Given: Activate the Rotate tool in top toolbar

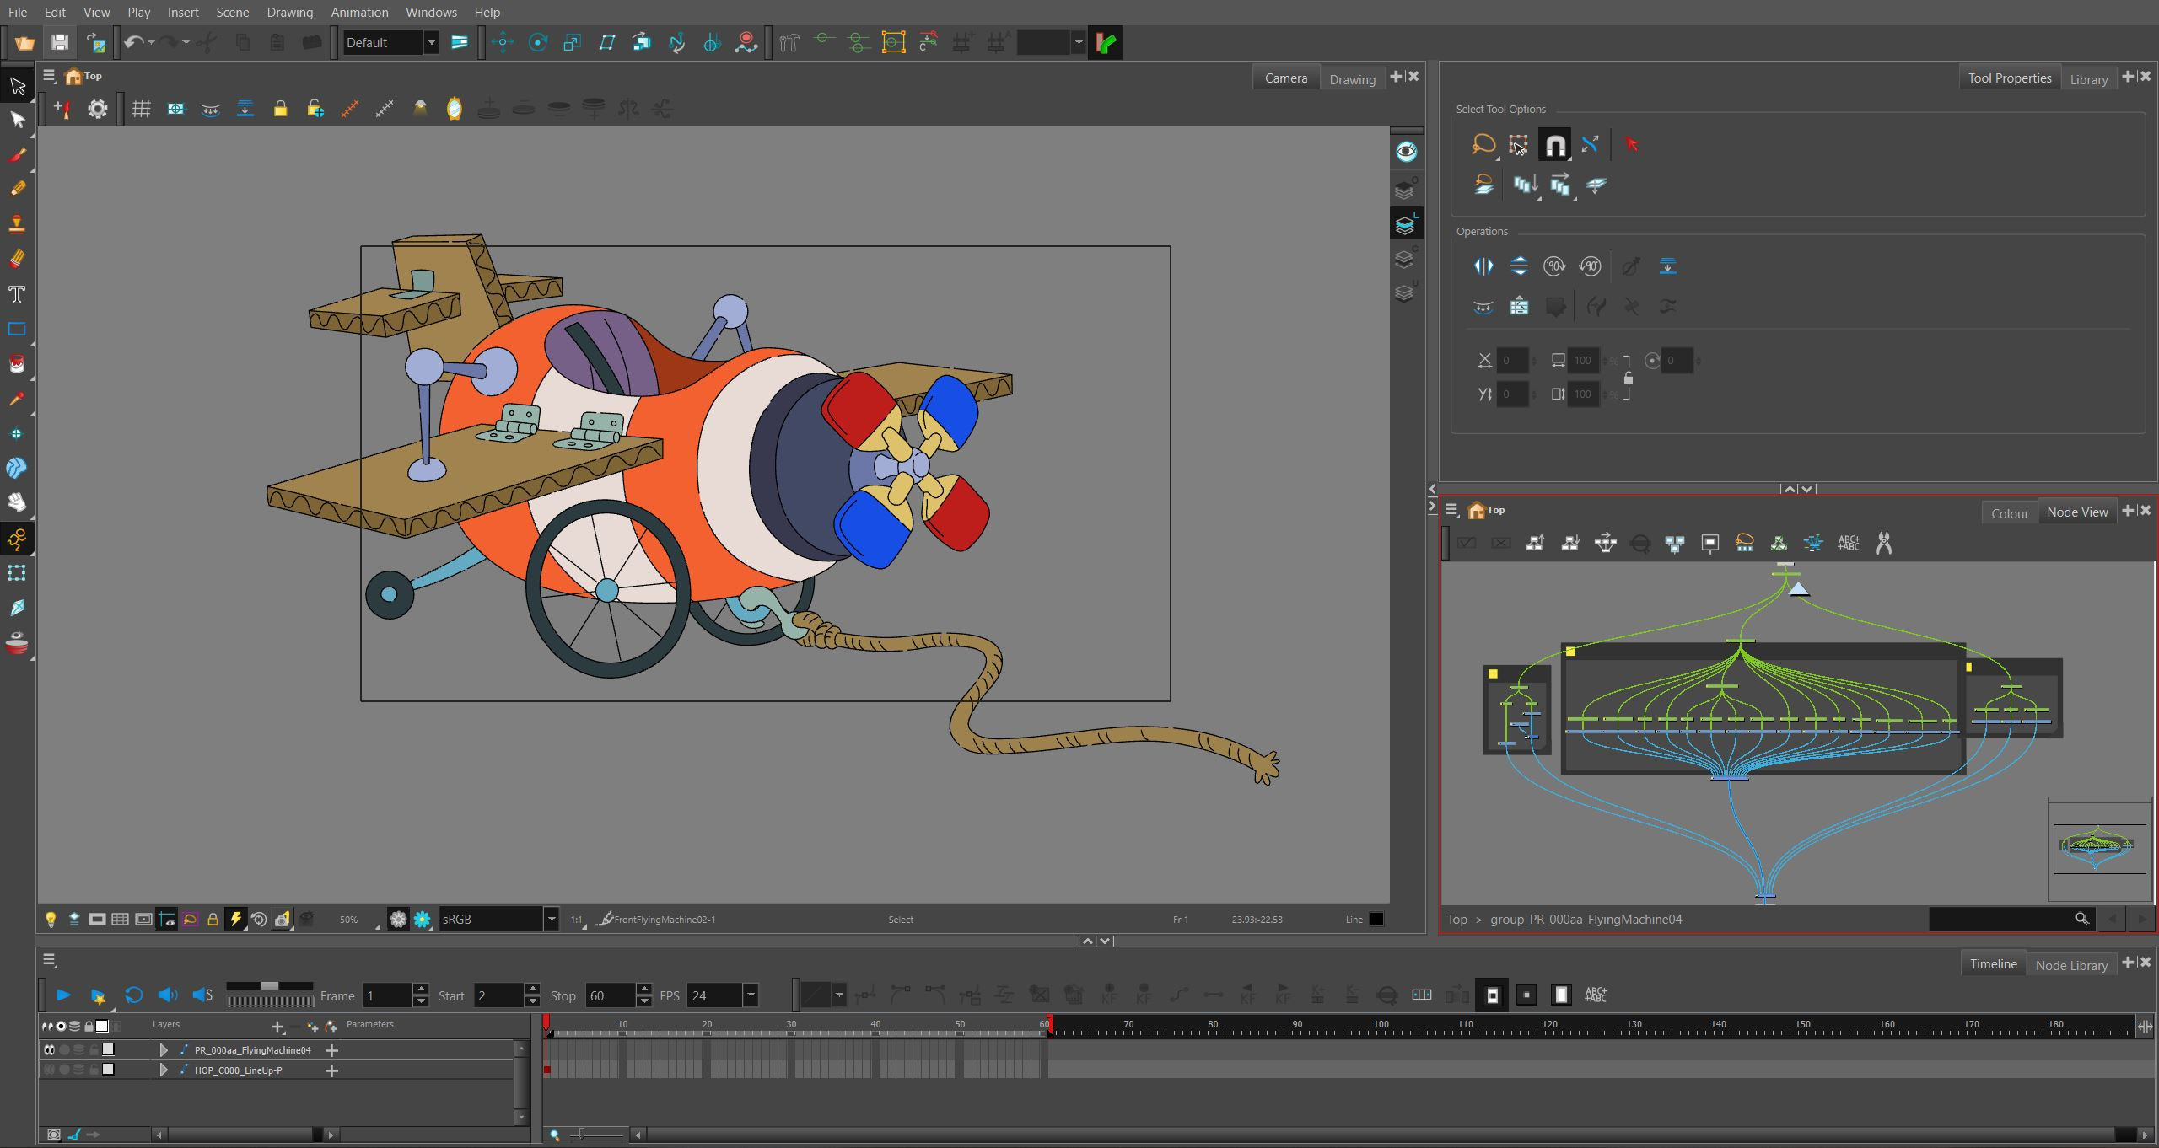Looking at the screenshot, I should [x=537, y=42].
